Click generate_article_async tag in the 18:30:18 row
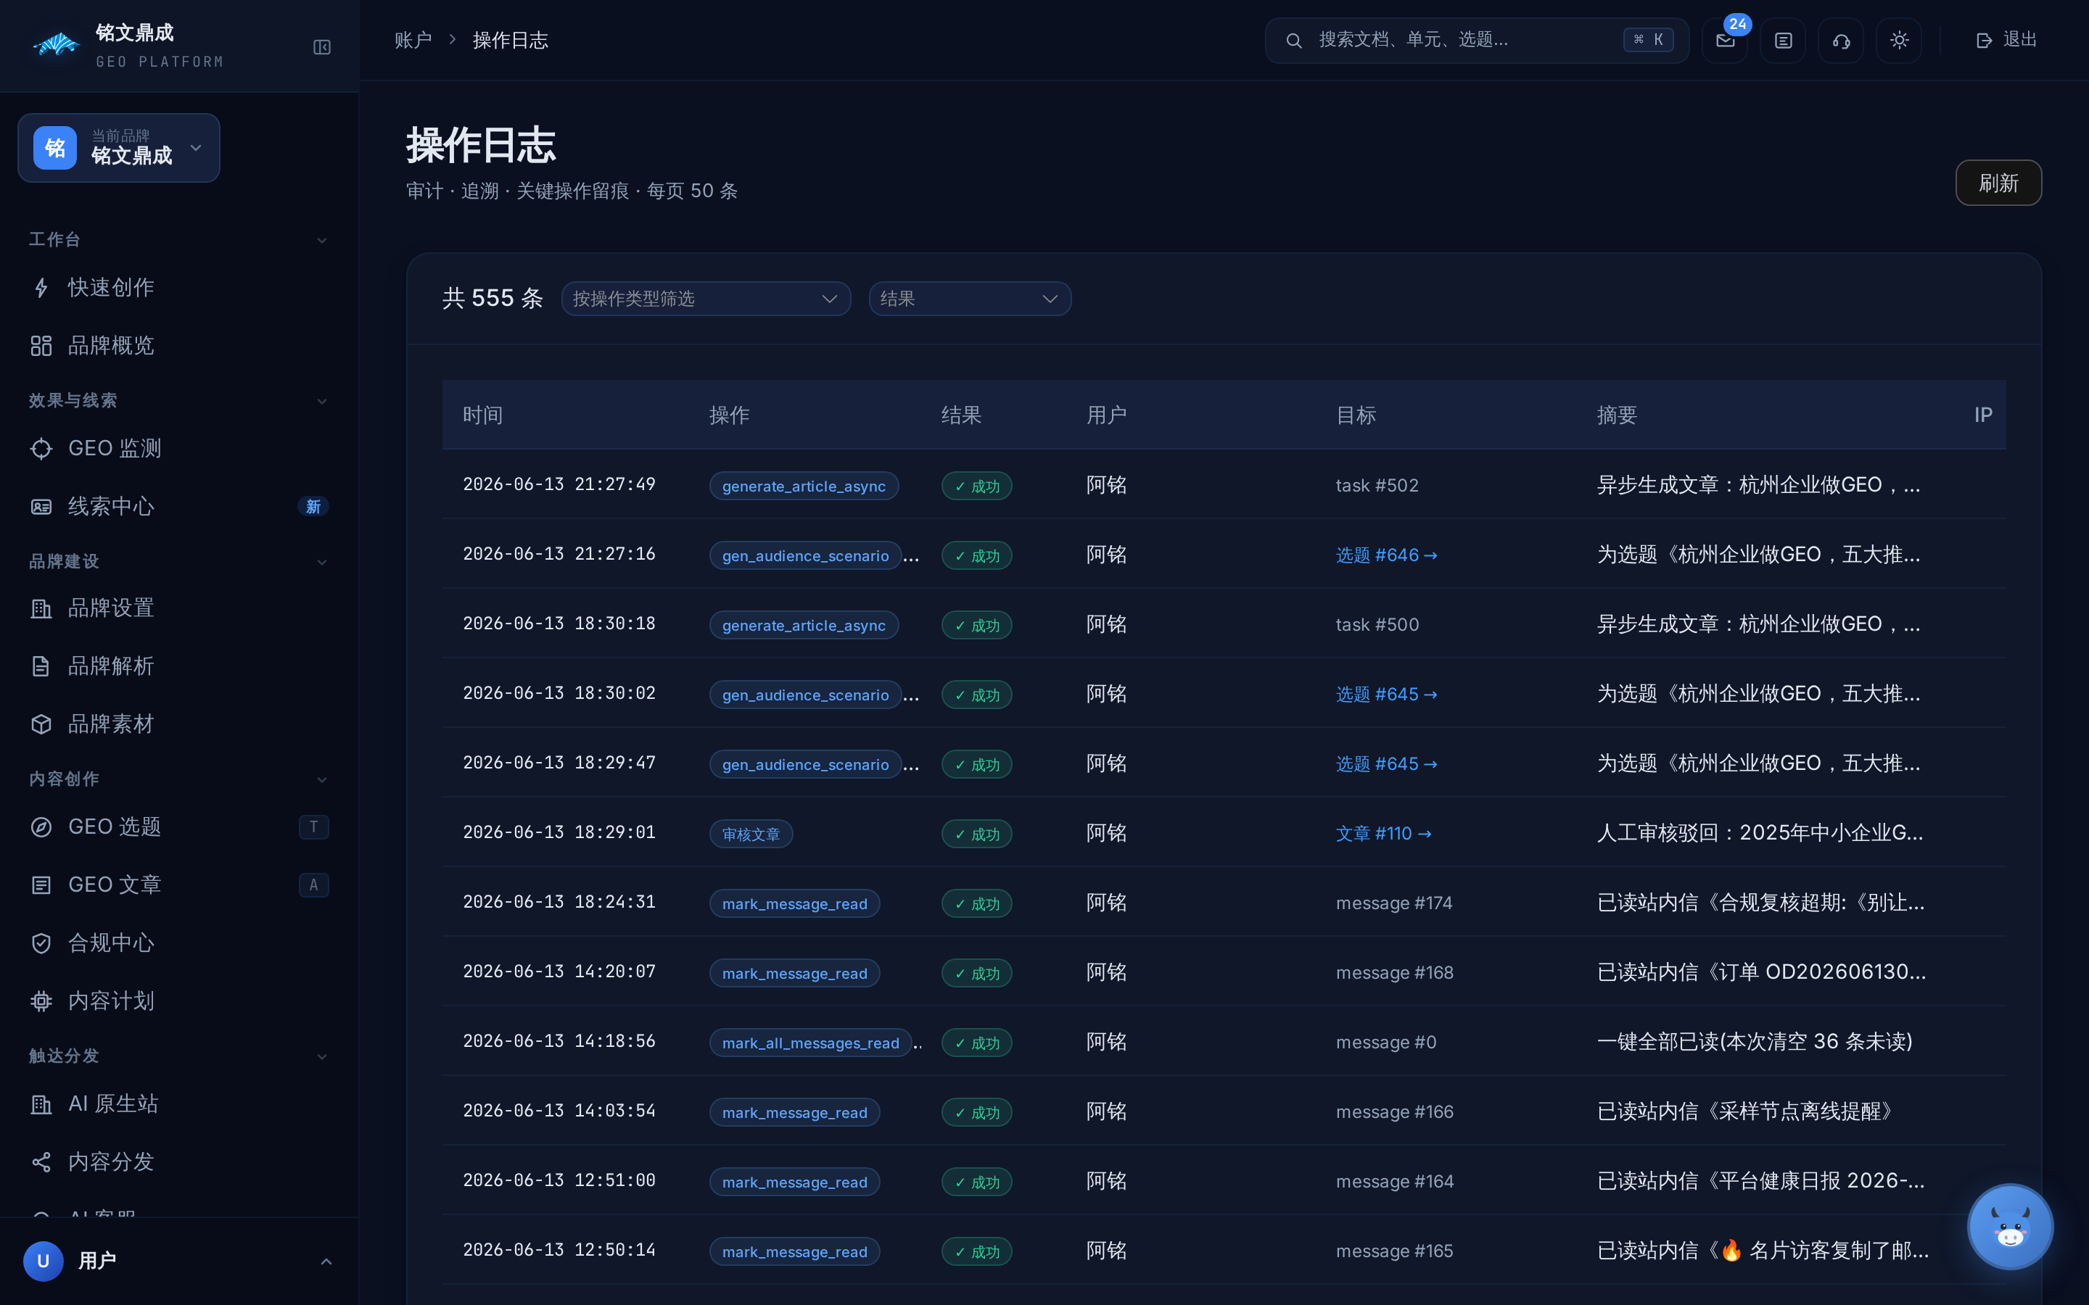The height and width of the screenshot is (1305, 2089). [x=804, y=625]
